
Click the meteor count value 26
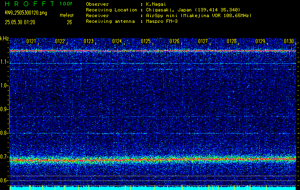[x=69, y=22]
